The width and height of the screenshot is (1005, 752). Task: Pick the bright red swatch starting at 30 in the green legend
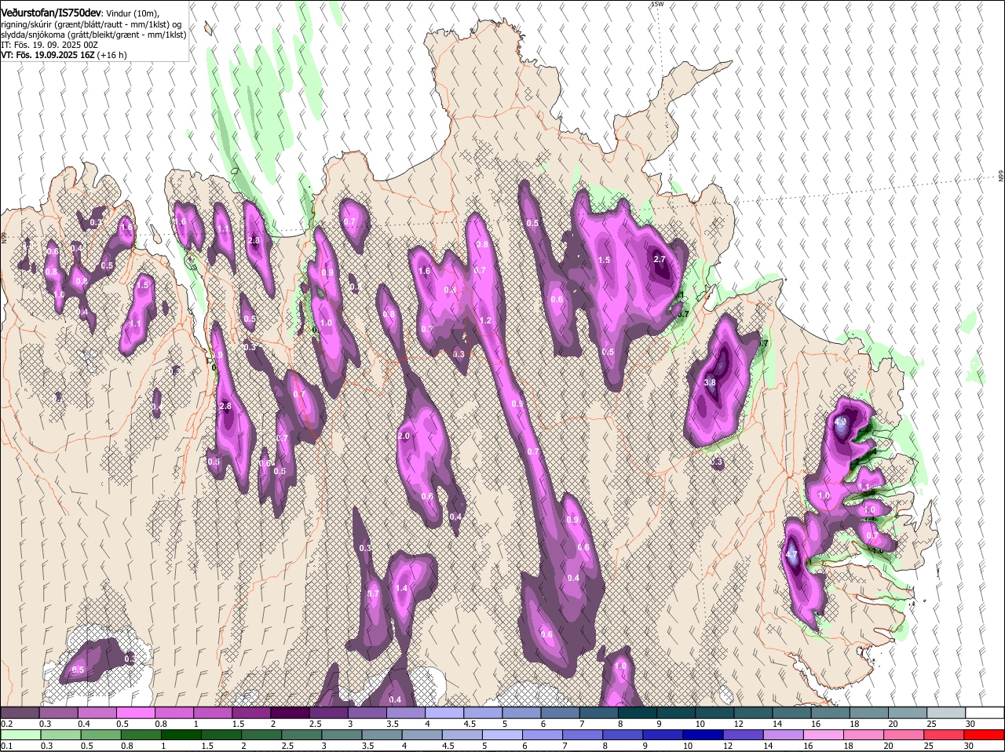click(x=985, y=735)
